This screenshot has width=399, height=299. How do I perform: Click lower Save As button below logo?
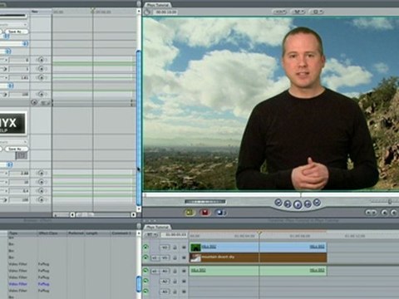pyautogui.click(x=16, y=149)
